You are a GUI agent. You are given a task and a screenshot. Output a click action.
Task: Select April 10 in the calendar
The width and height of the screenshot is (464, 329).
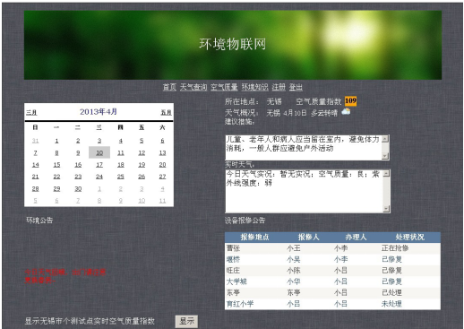(x=99, y=152)
